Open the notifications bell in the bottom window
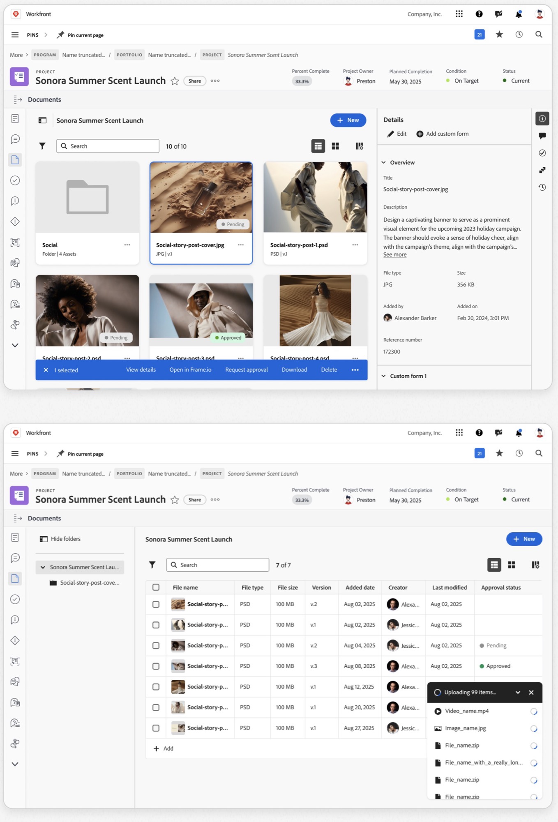This screenshot has width=558, height=822. click(x=519, y=433)
